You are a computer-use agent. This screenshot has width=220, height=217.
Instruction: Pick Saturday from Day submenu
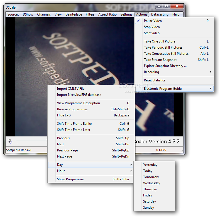[x=154, y=201]
